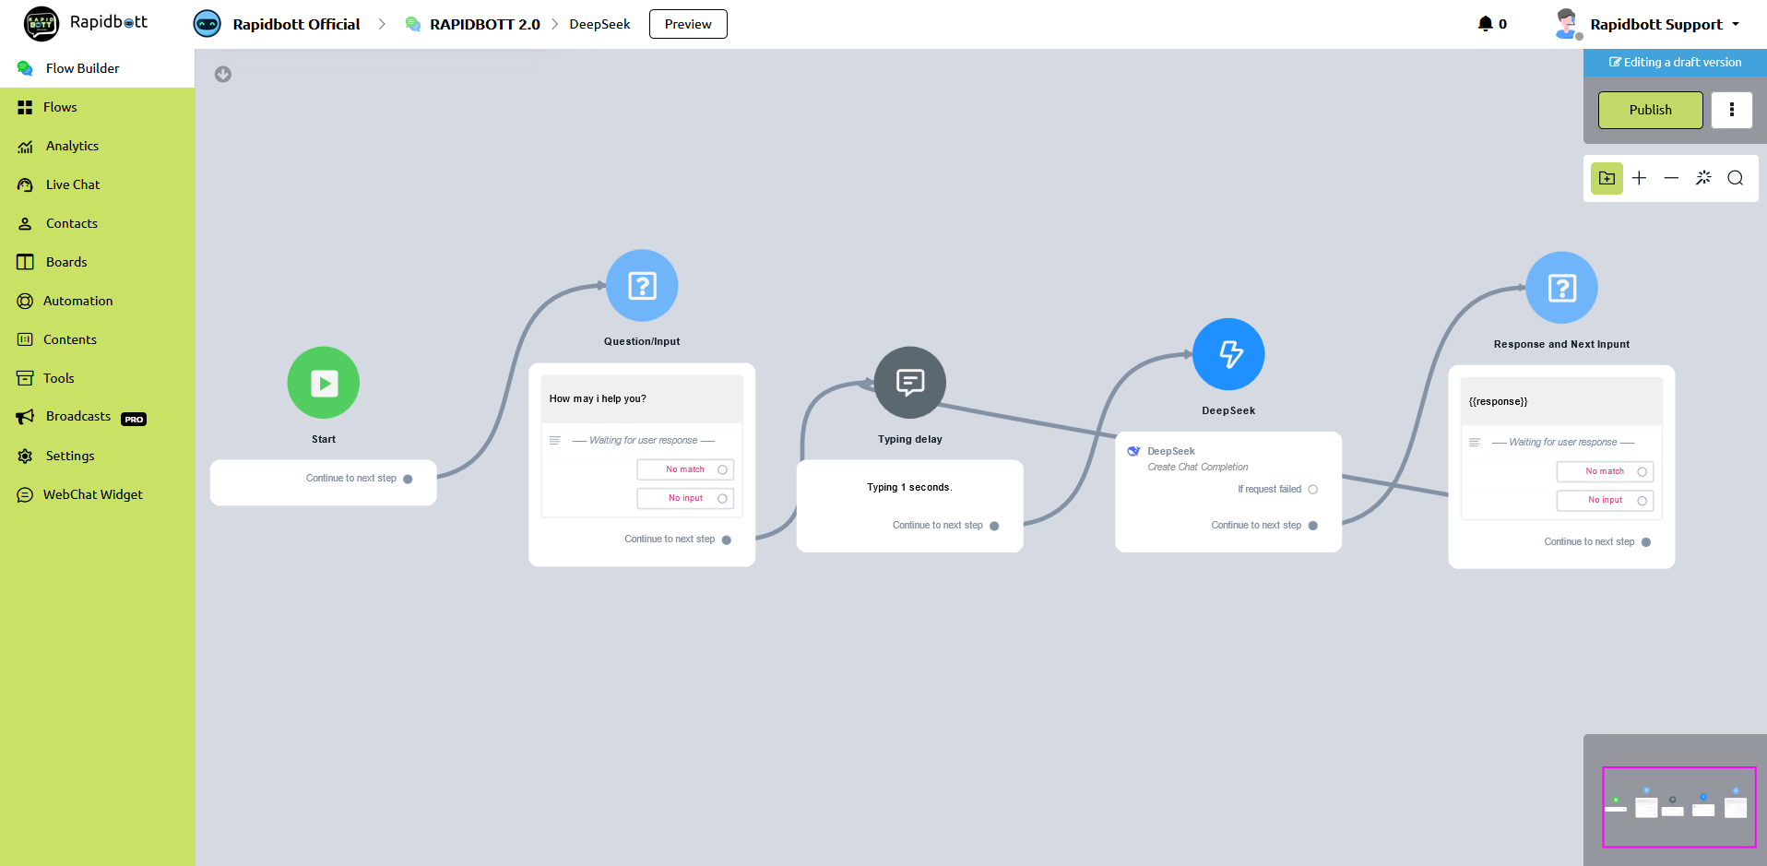Click the auto-arrange sparkle icon
The width and height of the screenshot is (1767, 866).
point(1703,178)
